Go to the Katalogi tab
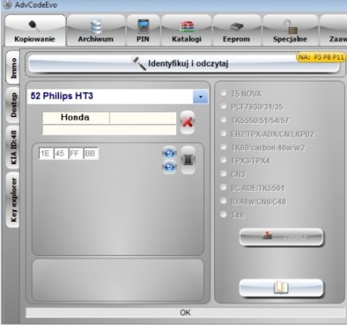Image resolution: width=347 pixels, height=327 pixels. (x=187, y=30)
